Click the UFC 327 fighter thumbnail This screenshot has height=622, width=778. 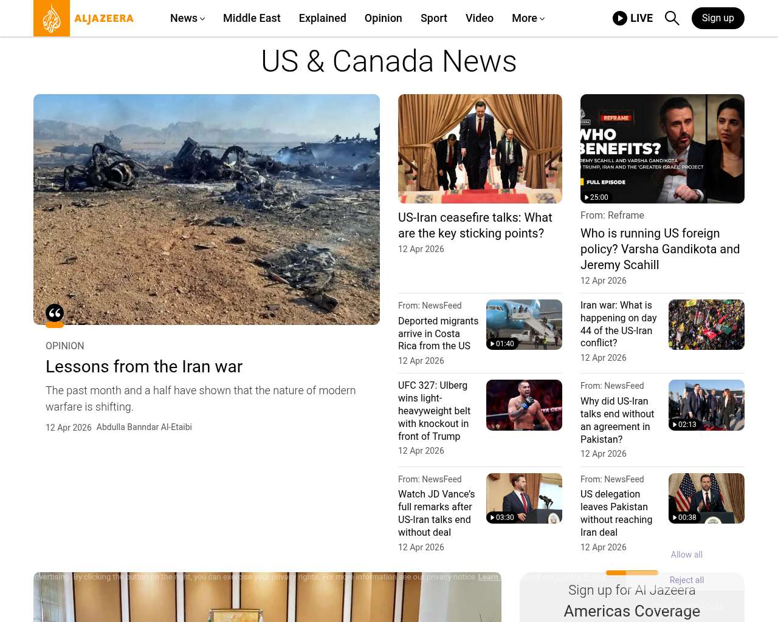(524, 405)
